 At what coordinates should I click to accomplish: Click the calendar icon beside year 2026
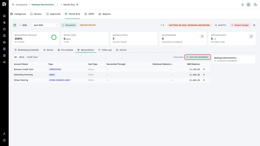pyautogui.click(x=15, y=25)
